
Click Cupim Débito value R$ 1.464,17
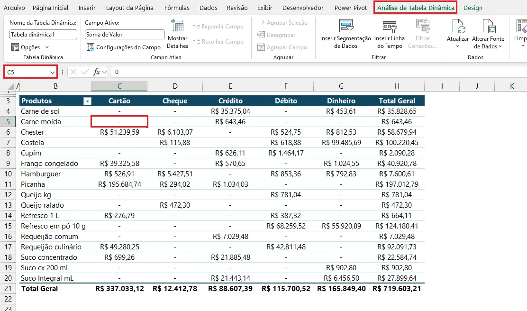click(x=286, y=153)
